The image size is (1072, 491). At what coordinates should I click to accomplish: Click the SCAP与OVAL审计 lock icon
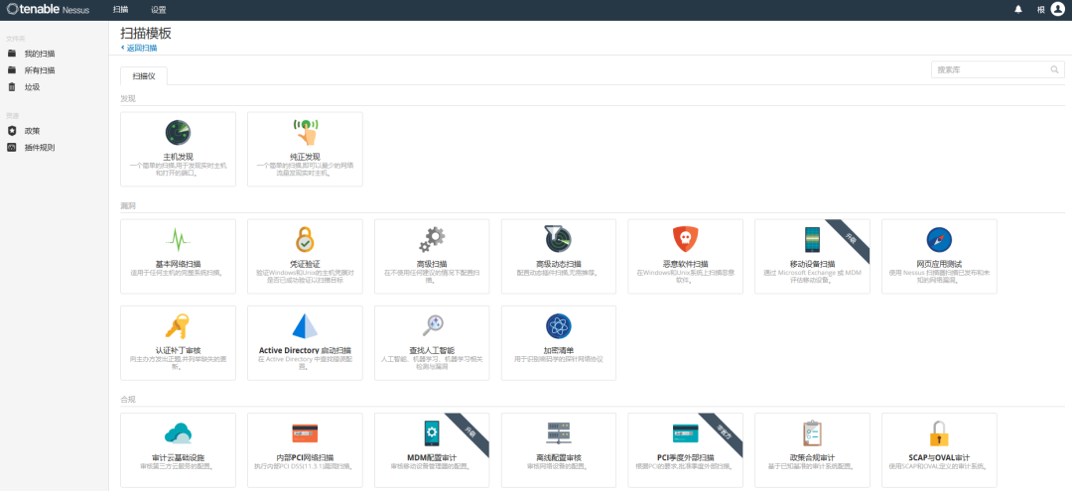pyautogui.click(x=939, y=432)
